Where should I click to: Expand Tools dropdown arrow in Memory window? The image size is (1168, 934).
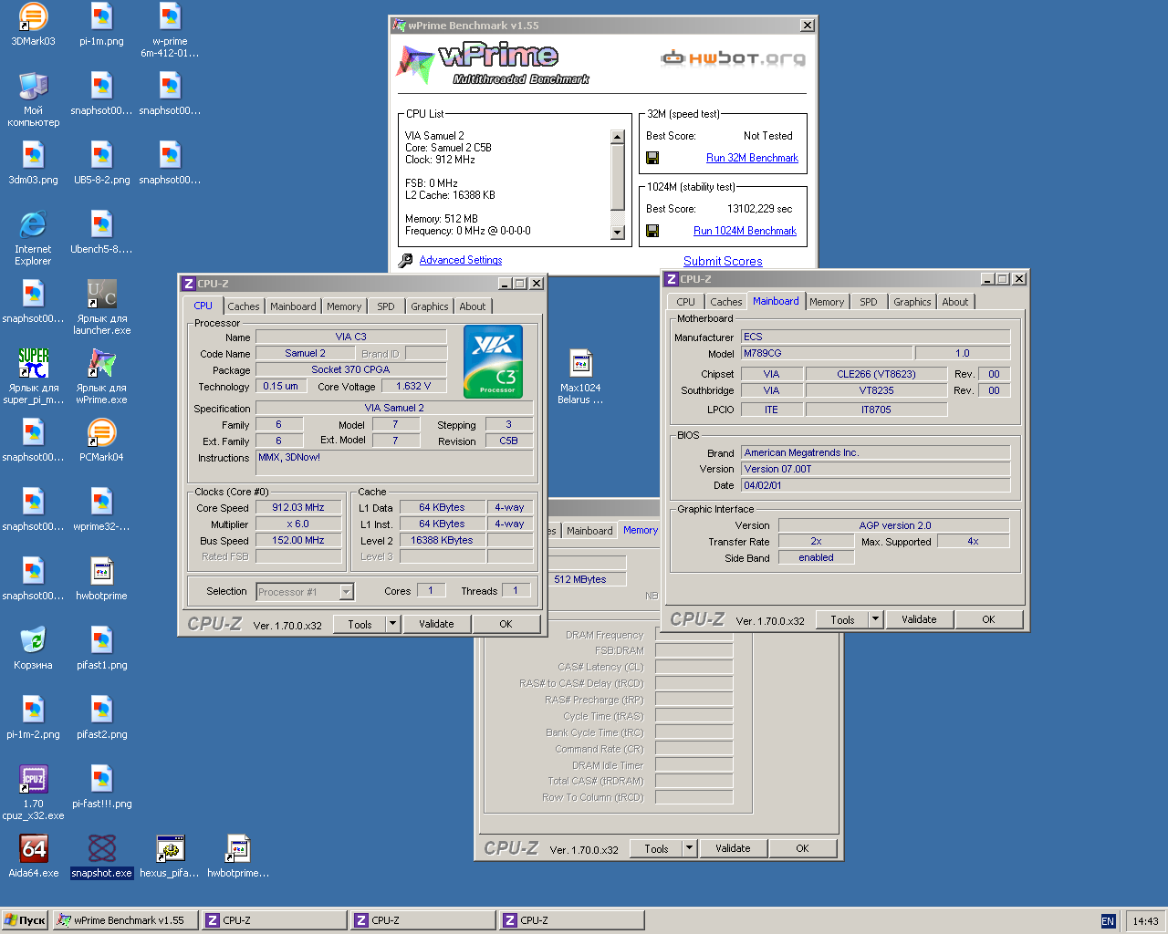tap(690, 848)
